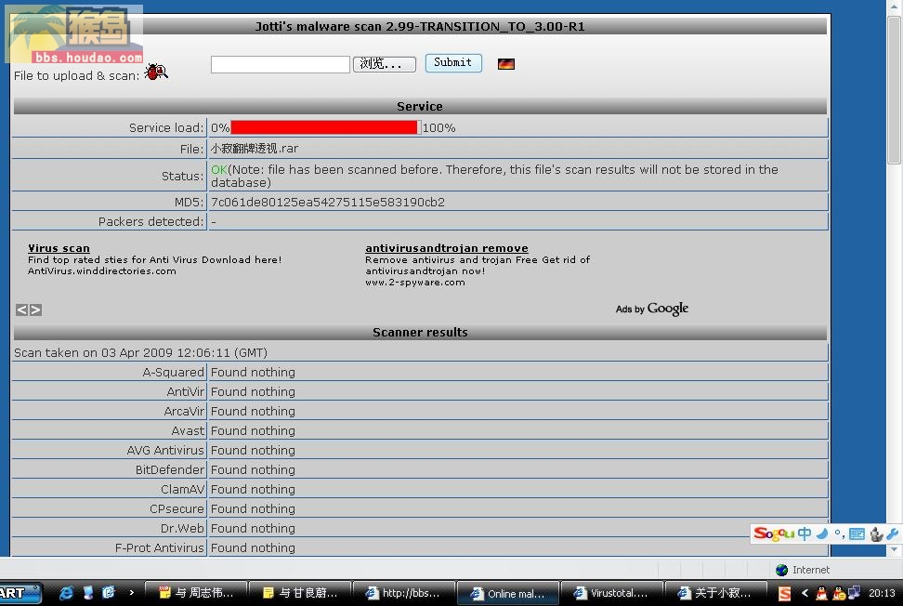Viewport: 903px width, 606px height.
Task: Switch to Online mal... taskbar window
Action: click(507, 593)
